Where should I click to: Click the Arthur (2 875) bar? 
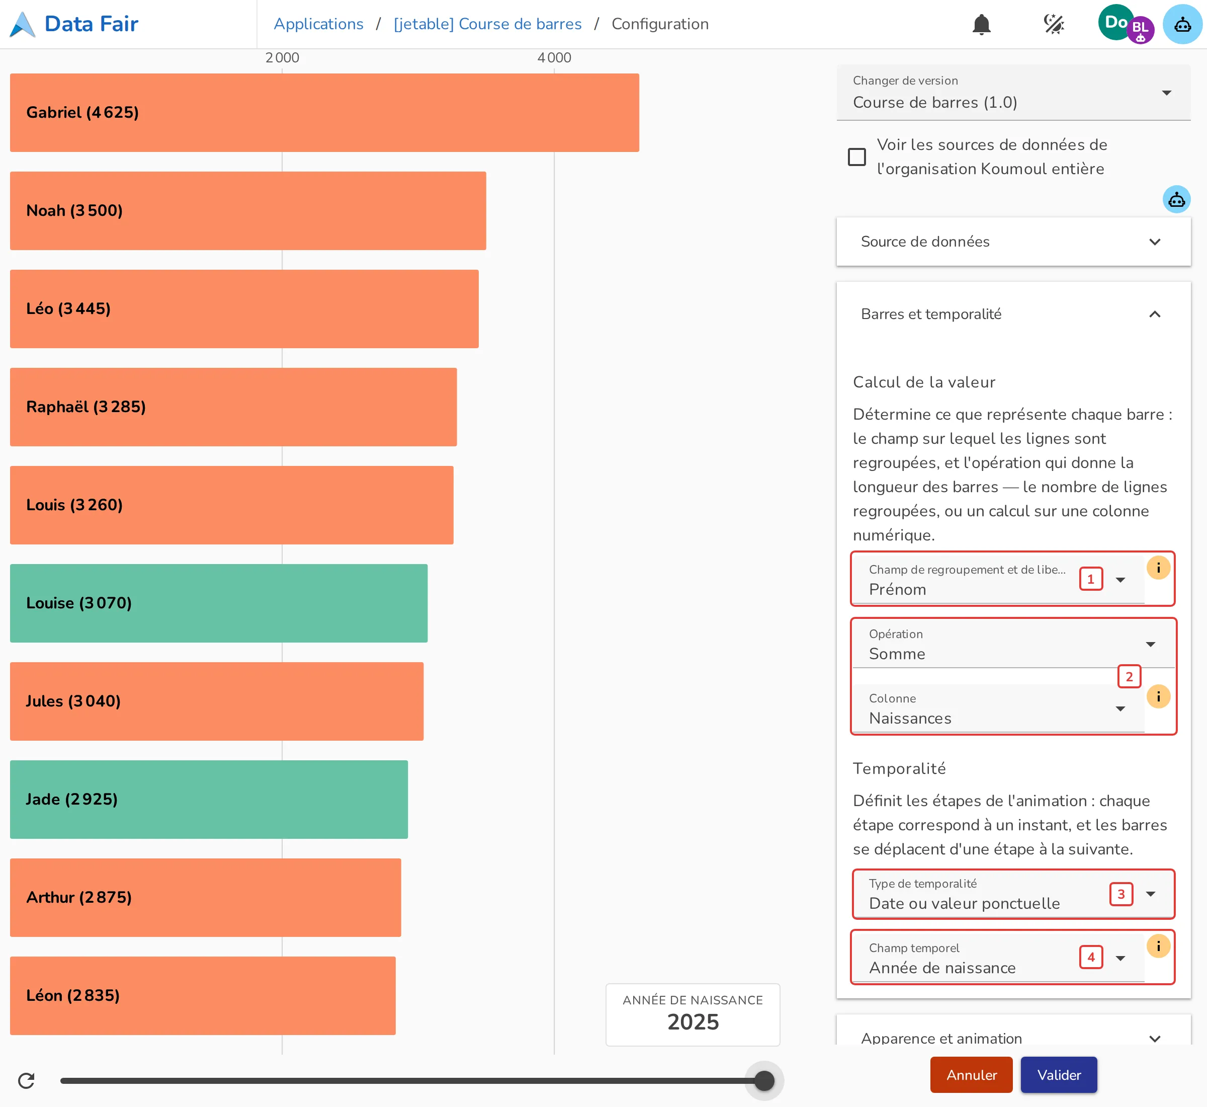pos(205,897)
